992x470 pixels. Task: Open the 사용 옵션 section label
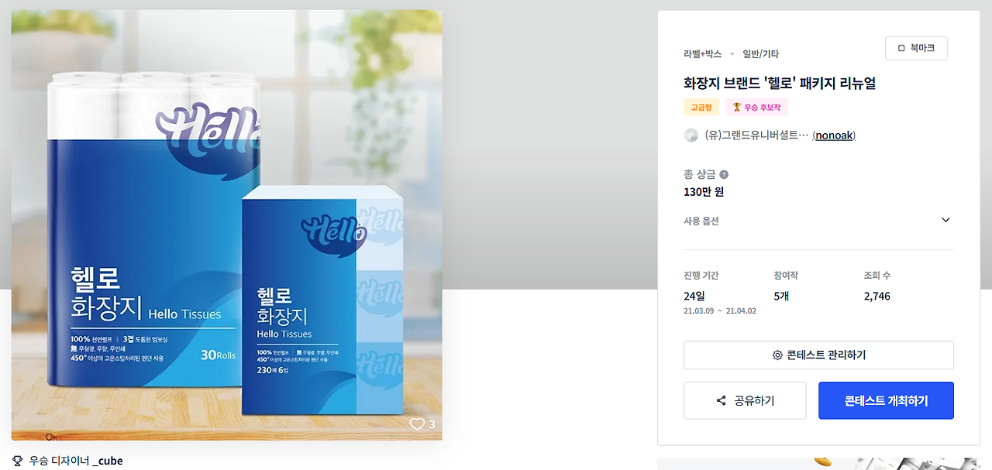(x=701, y=221)
